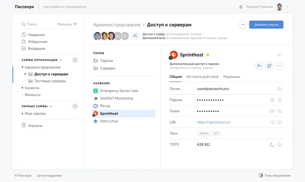This screenshot has width=305, height=182.
Task: Click the Поиск search field
Action: click(32, 24)
